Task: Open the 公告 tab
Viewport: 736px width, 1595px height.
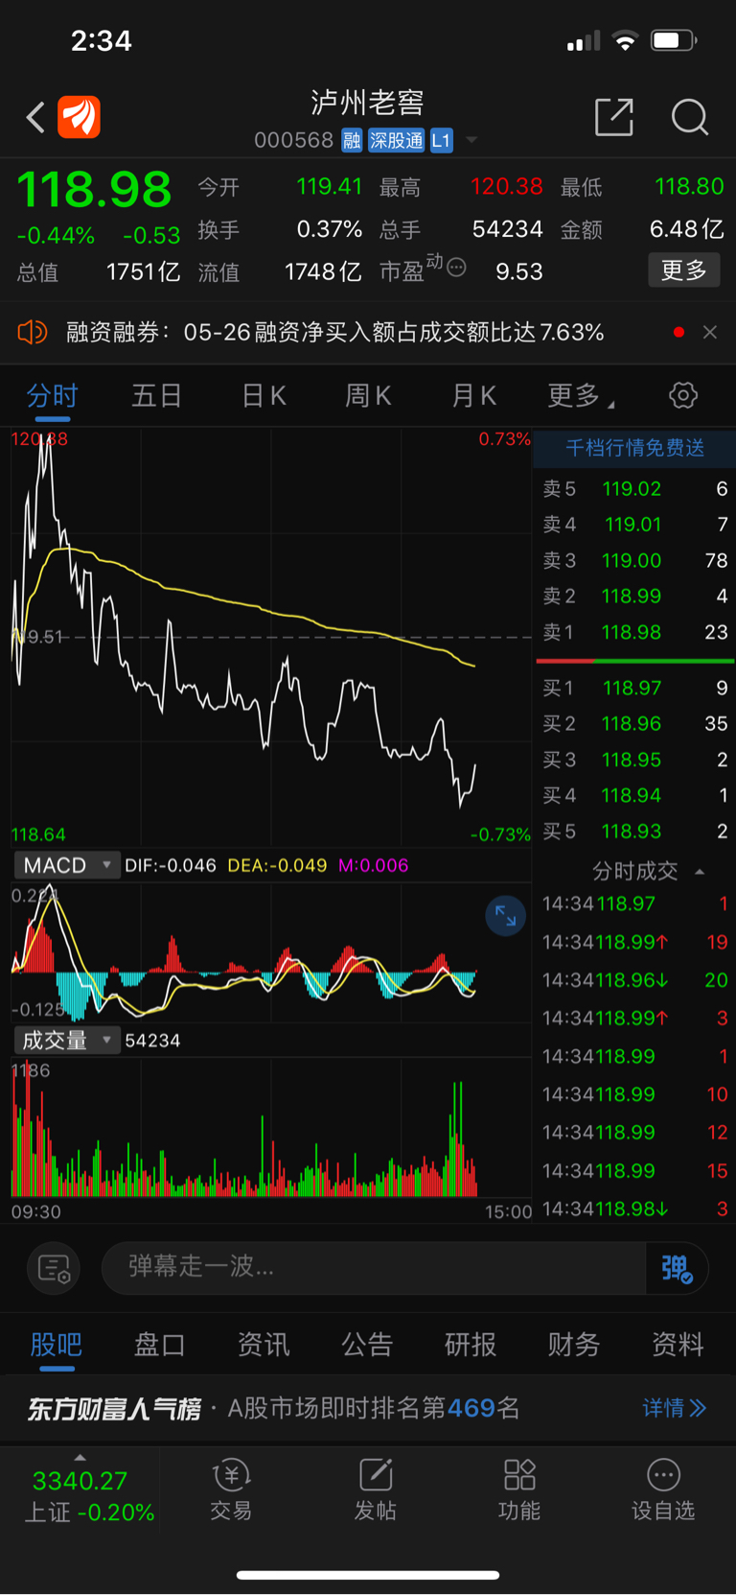Action: (x=367, y=1345)
